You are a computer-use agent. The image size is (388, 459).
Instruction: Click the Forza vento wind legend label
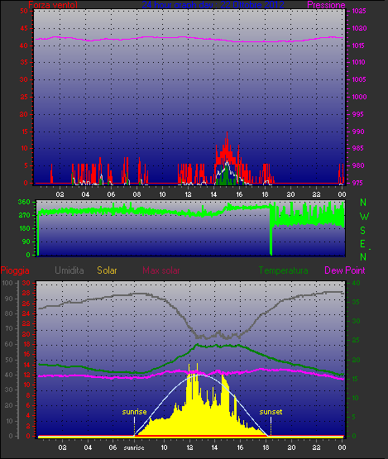coord(53,5)
